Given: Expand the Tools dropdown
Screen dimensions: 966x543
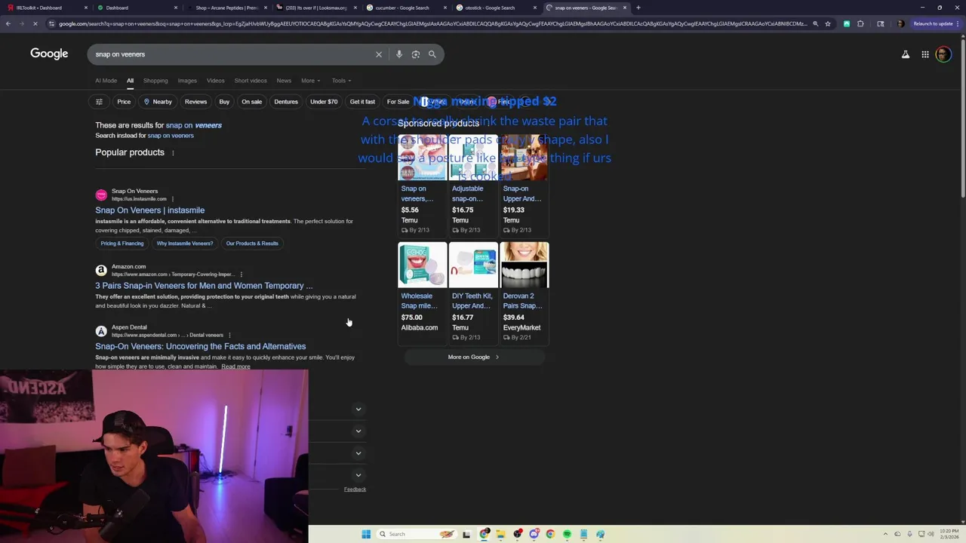Looking at the screenshot, I should click(x=341, y=81).
